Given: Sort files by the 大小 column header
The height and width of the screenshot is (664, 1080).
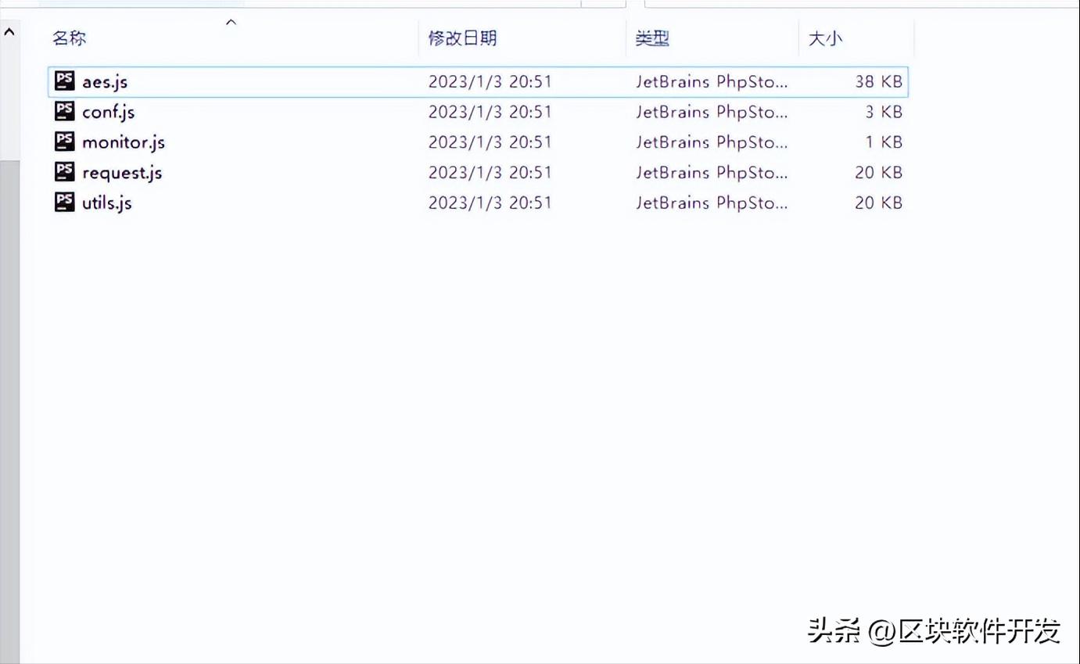Looking at the screenshot, I should click(x=825, y=38).
